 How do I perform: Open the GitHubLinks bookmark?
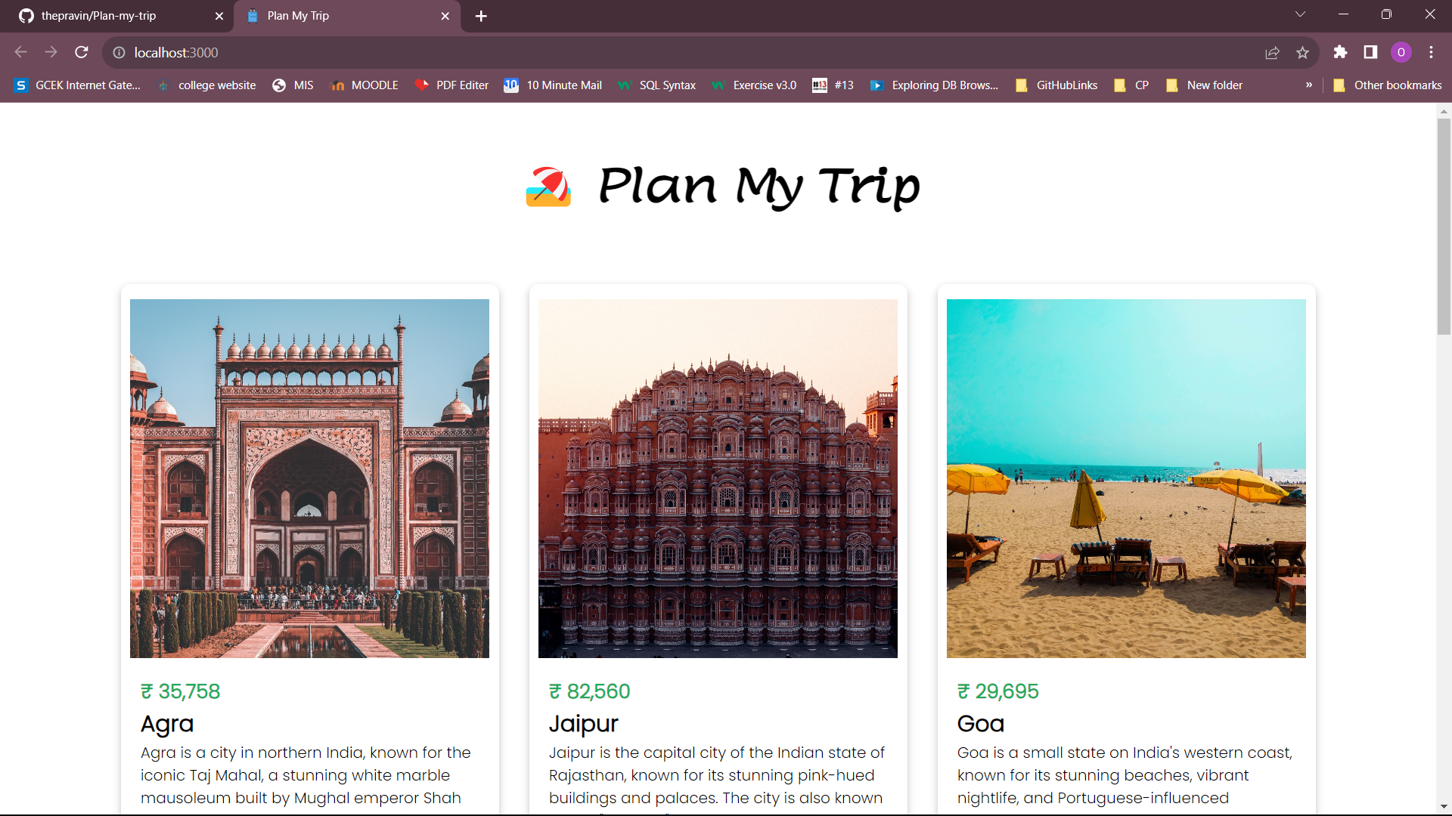(1065, 85)
